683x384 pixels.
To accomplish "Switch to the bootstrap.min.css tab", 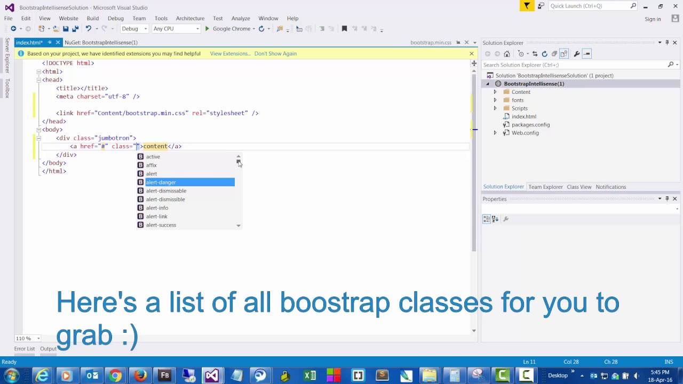I will click(431, 42).
